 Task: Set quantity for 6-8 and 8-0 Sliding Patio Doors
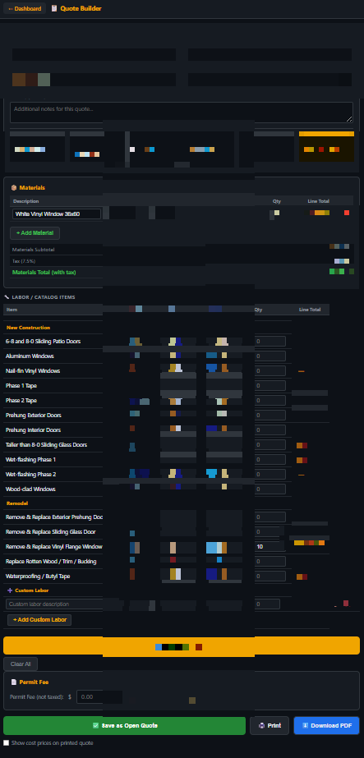(270, 342)
